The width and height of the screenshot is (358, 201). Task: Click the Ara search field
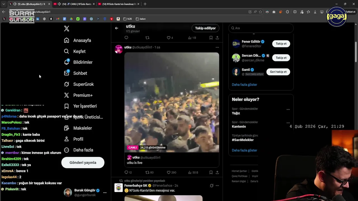point(261,28)
